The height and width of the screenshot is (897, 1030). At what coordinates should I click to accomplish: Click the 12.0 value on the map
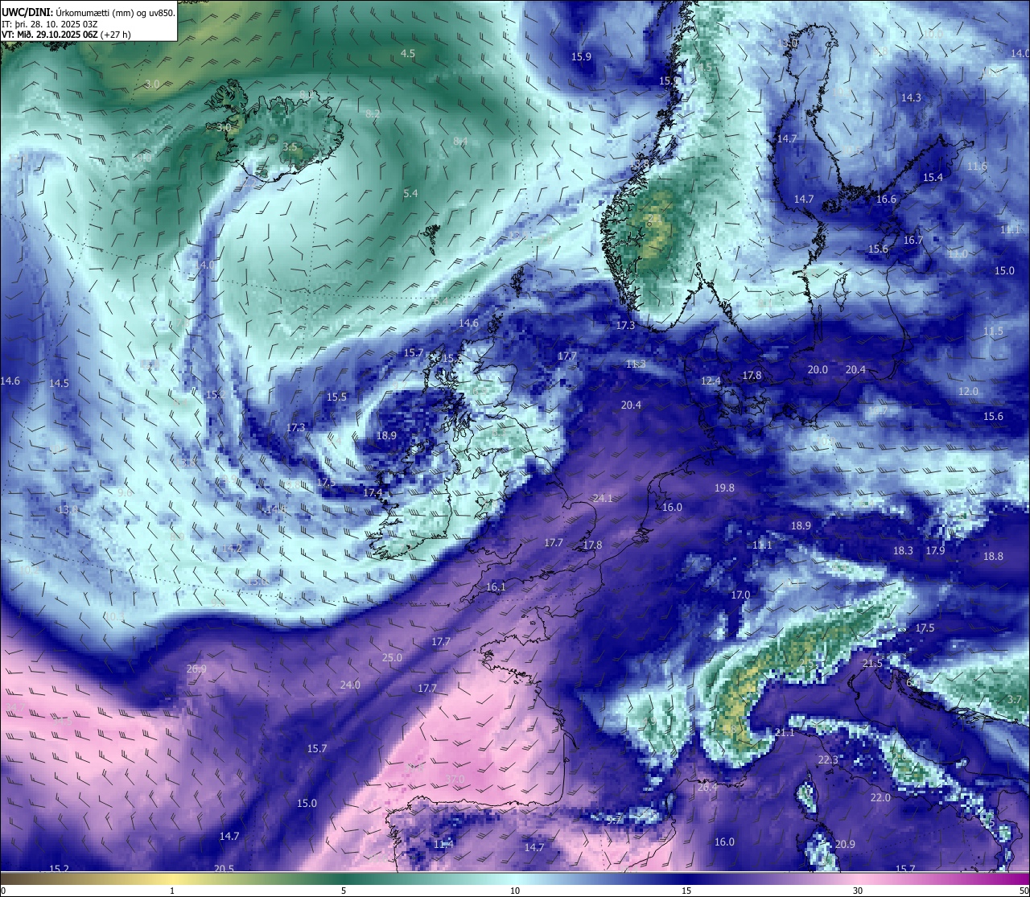pyautogui.click(x=968, y=392)
